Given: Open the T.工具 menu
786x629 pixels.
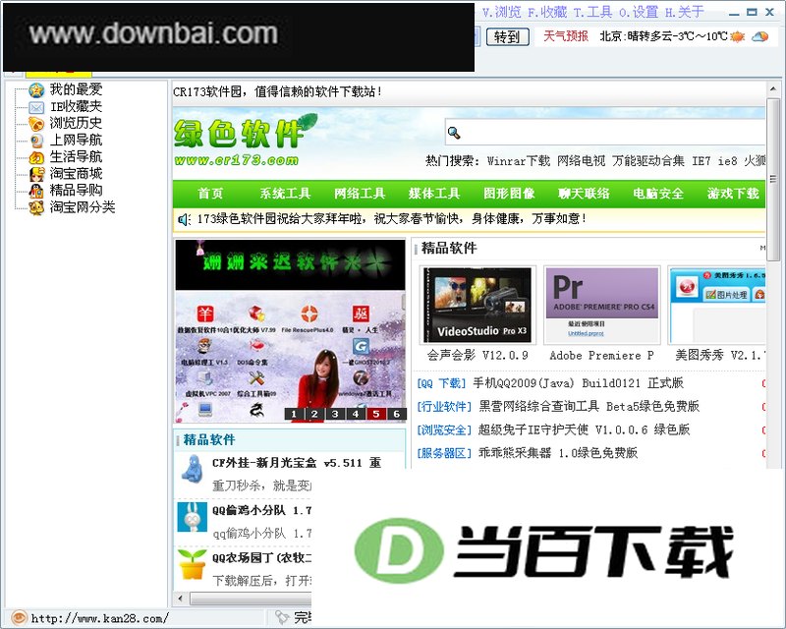Looking at the screenshot, I should pos(593,12).
